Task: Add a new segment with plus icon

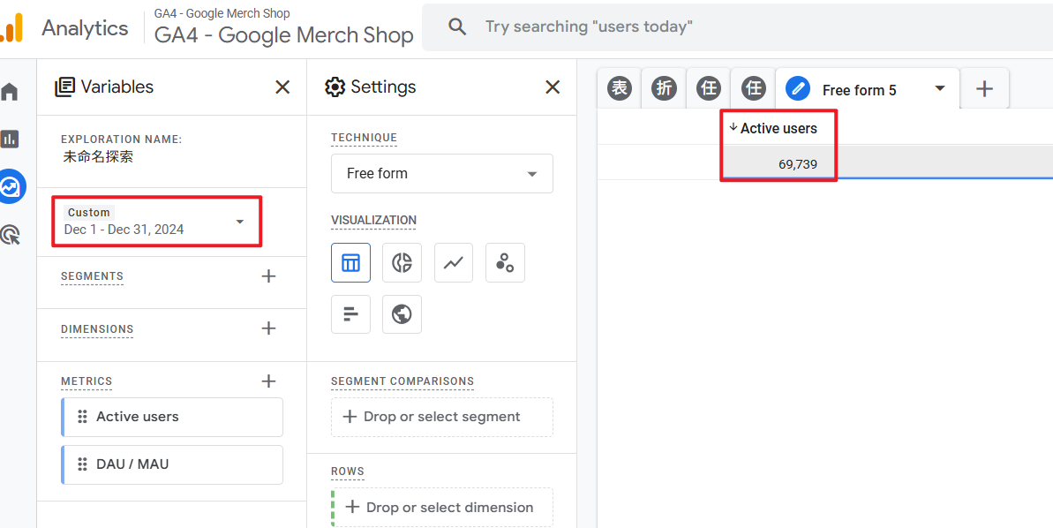Action: [268, 276]
